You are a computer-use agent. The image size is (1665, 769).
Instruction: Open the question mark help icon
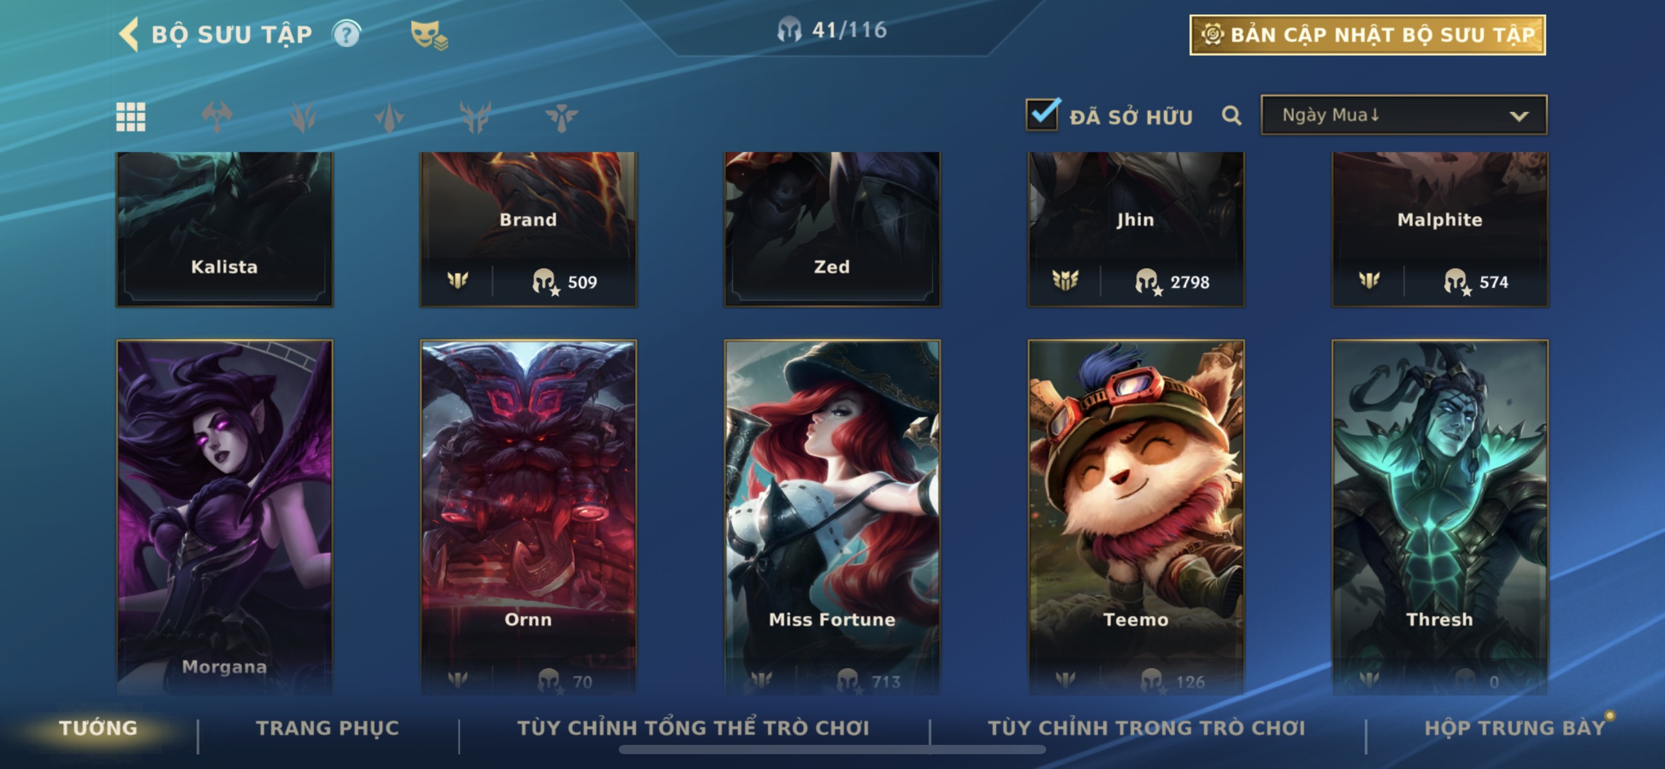pyautogui.click(x=346, y=33)
